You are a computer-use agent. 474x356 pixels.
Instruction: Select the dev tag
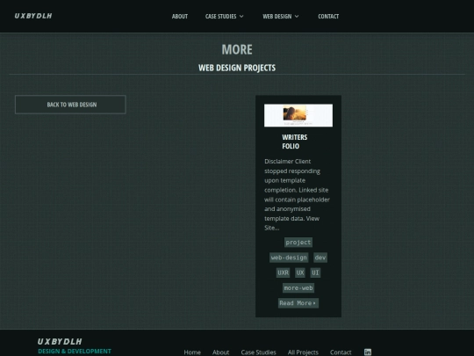tap(320, 258)
